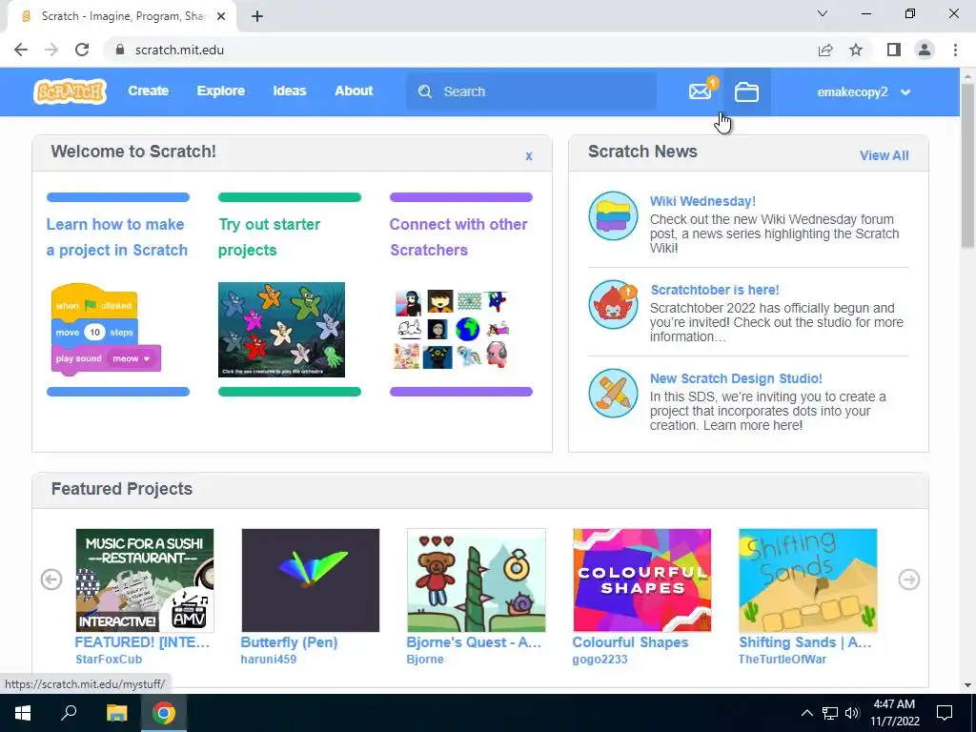Open Butterfly (Pen) project thumbnail

coord(310,580)
